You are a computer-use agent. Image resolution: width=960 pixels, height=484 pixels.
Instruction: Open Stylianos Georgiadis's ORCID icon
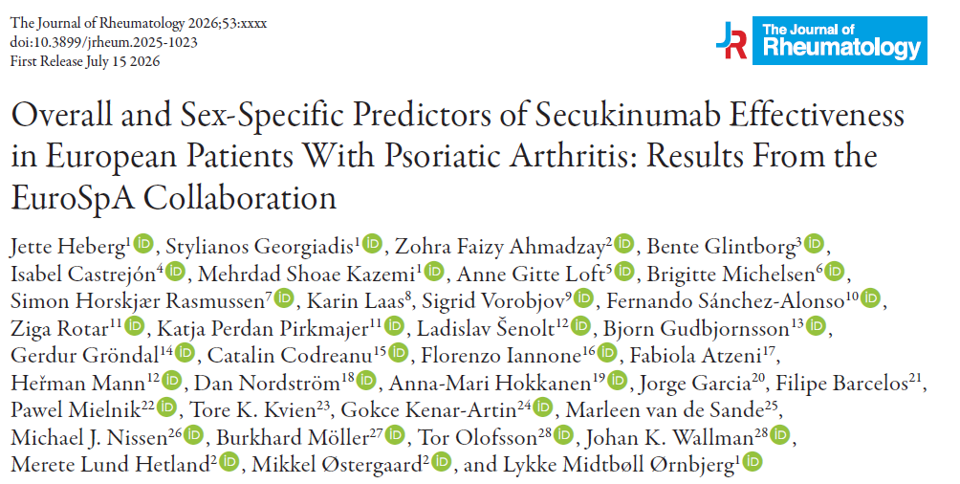(x=372, y=244)
